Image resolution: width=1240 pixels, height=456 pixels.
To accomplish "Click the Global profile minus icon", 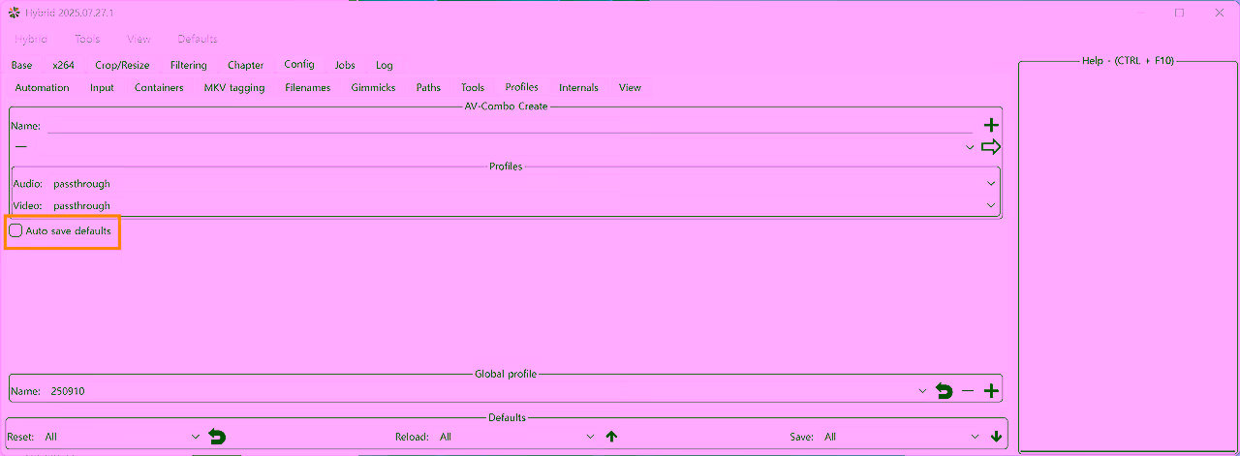I will (968, 391).
